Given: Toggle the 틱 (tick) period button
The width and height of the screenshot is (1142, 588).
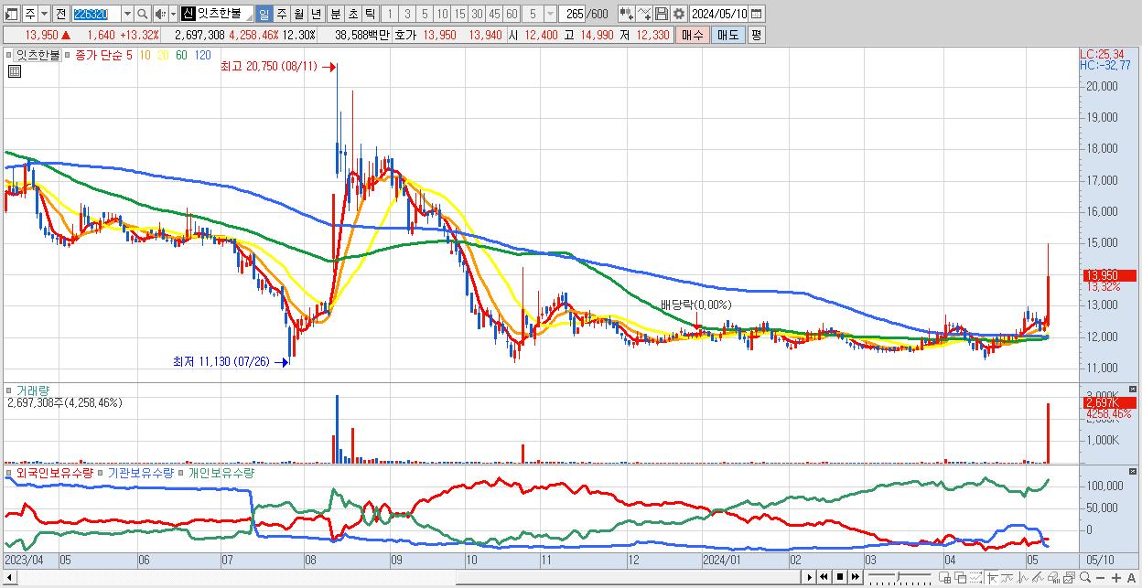Looking at the screenshot, I should click(x=370, y=14).
